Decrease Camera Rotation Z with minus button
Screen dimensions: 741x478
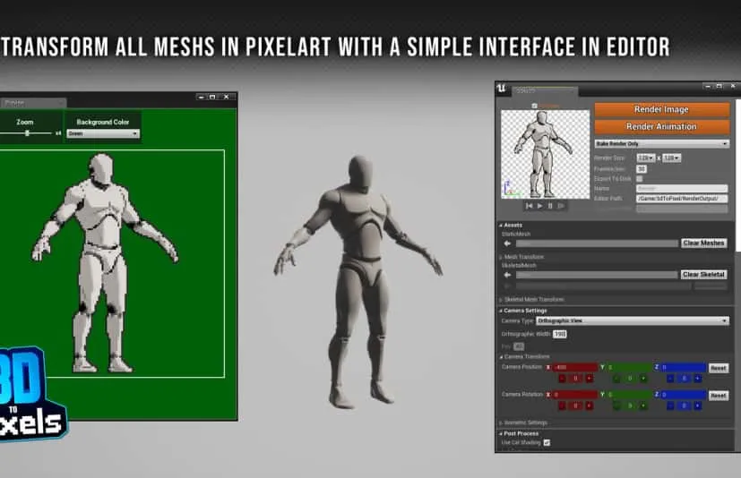click(x=670, y=405)
